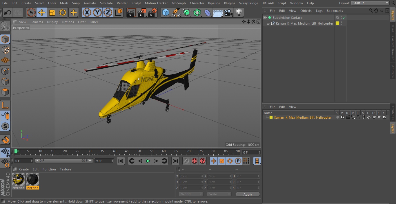Click the 0 F to 90 F range slider
This screenshot has width=396, height=204.
64,161
